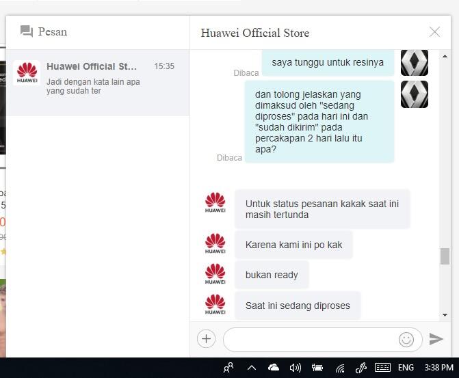The image size is (459, 378).
Task: Open the touch keyboard from the taskbar
Action: tap(382, 367)
